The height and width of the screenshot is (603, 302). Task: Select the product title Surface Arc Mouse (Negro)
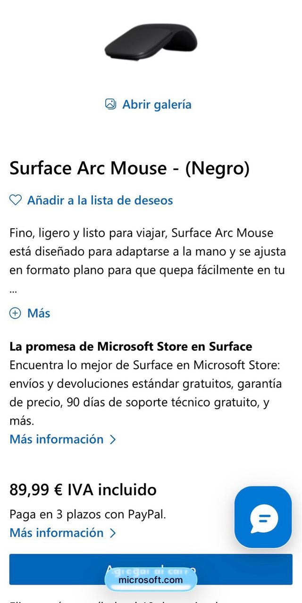coord(129,168)
